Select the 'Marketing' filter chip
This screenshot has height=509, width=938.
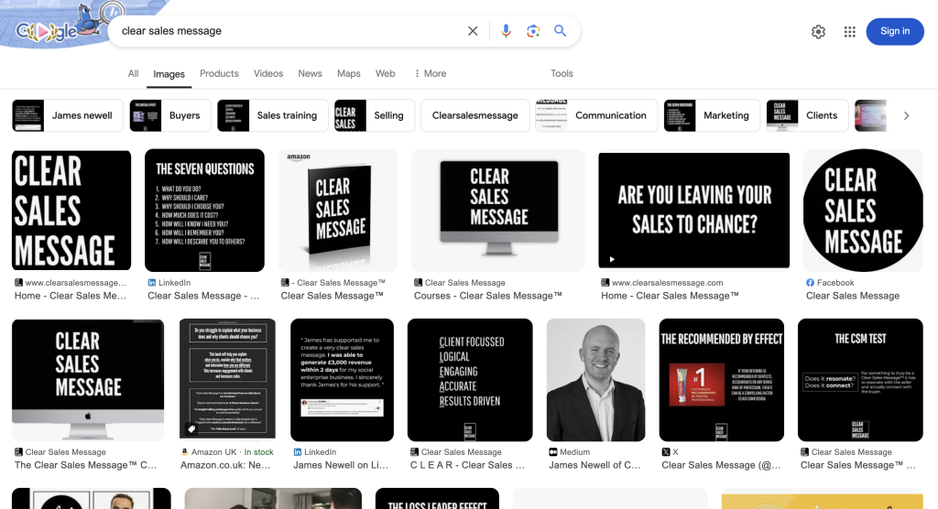712,115
